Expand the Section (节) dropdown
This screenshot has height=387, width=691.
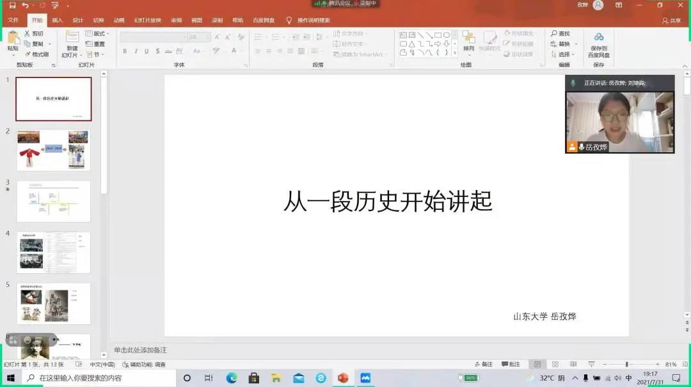pyautogui.click(x=96, y=54)
